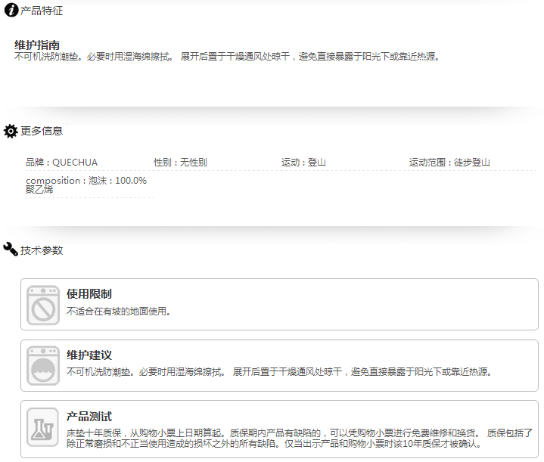
Task: Select the 产品特征 section heading
Action: coord(42,11)
